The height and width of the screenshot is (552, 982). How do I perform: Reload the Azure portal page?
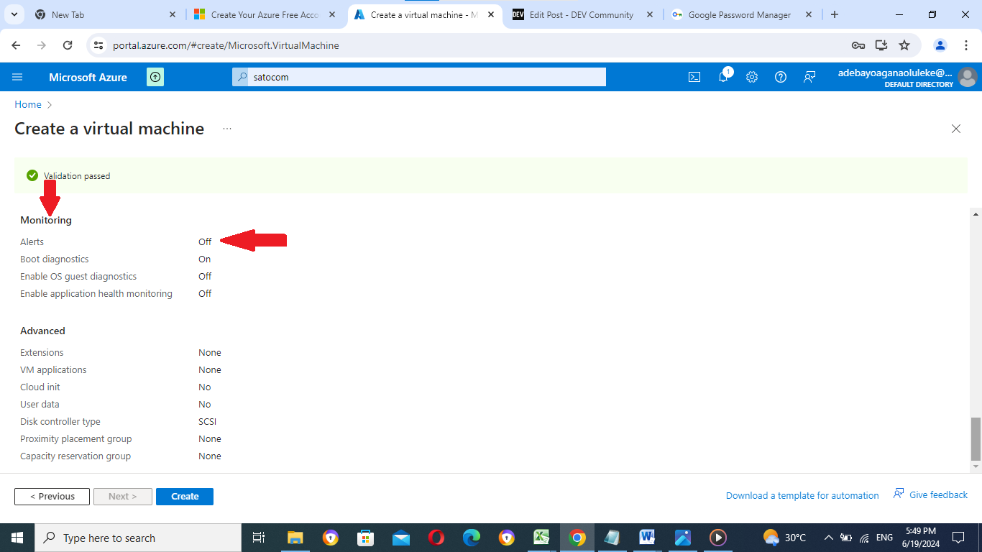pos(68,45)
